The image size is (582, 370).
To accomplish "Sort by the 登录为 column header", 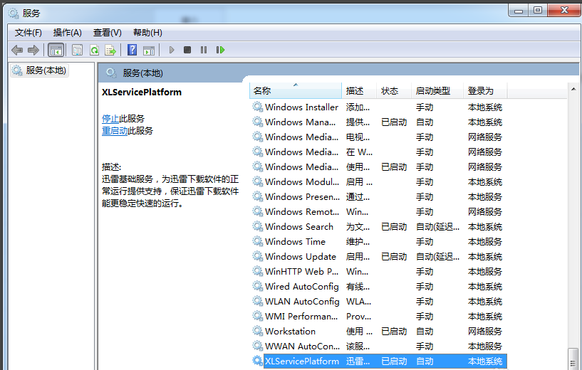I will point(485,91).
